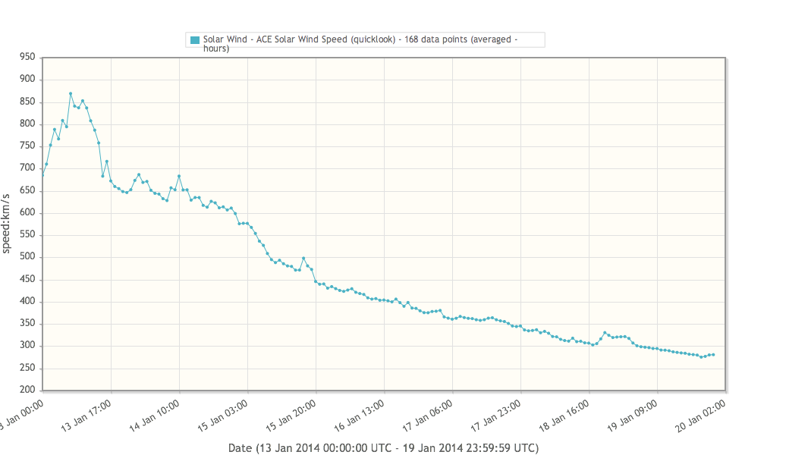The image size is (786, 455).
Task: Click the highest peak data point on chart
Action: 71,94
